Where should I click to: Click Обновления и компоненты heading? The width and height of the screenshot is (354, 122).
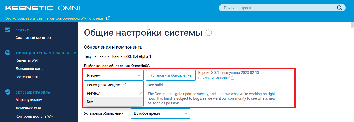pyautogui.click(x=114, y=47)
